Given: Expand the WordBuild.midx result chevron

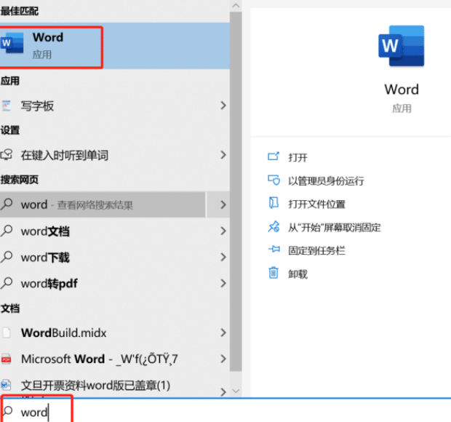Looking at the screenshot, I should click(223, 333).
